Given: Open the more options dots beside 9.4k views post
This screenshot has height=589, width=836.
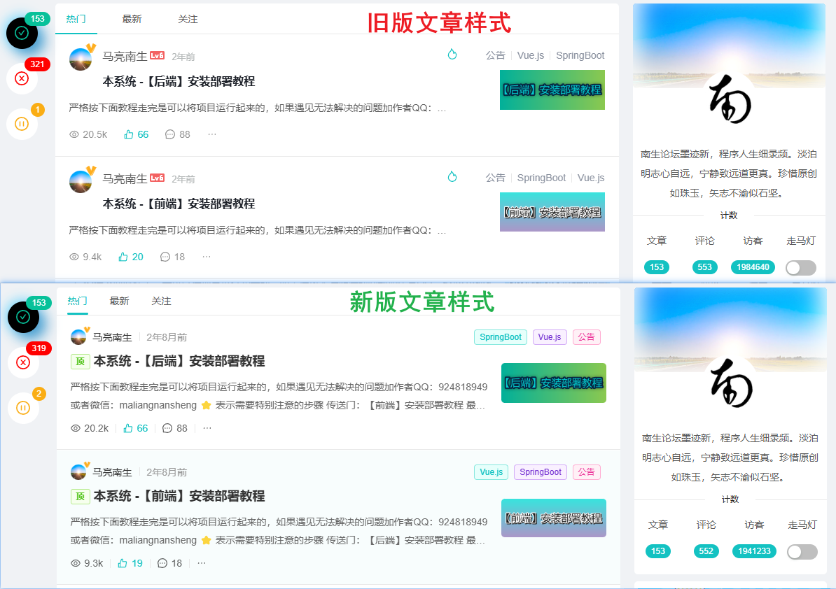Looking at the screenshot, I should [207, 257].
